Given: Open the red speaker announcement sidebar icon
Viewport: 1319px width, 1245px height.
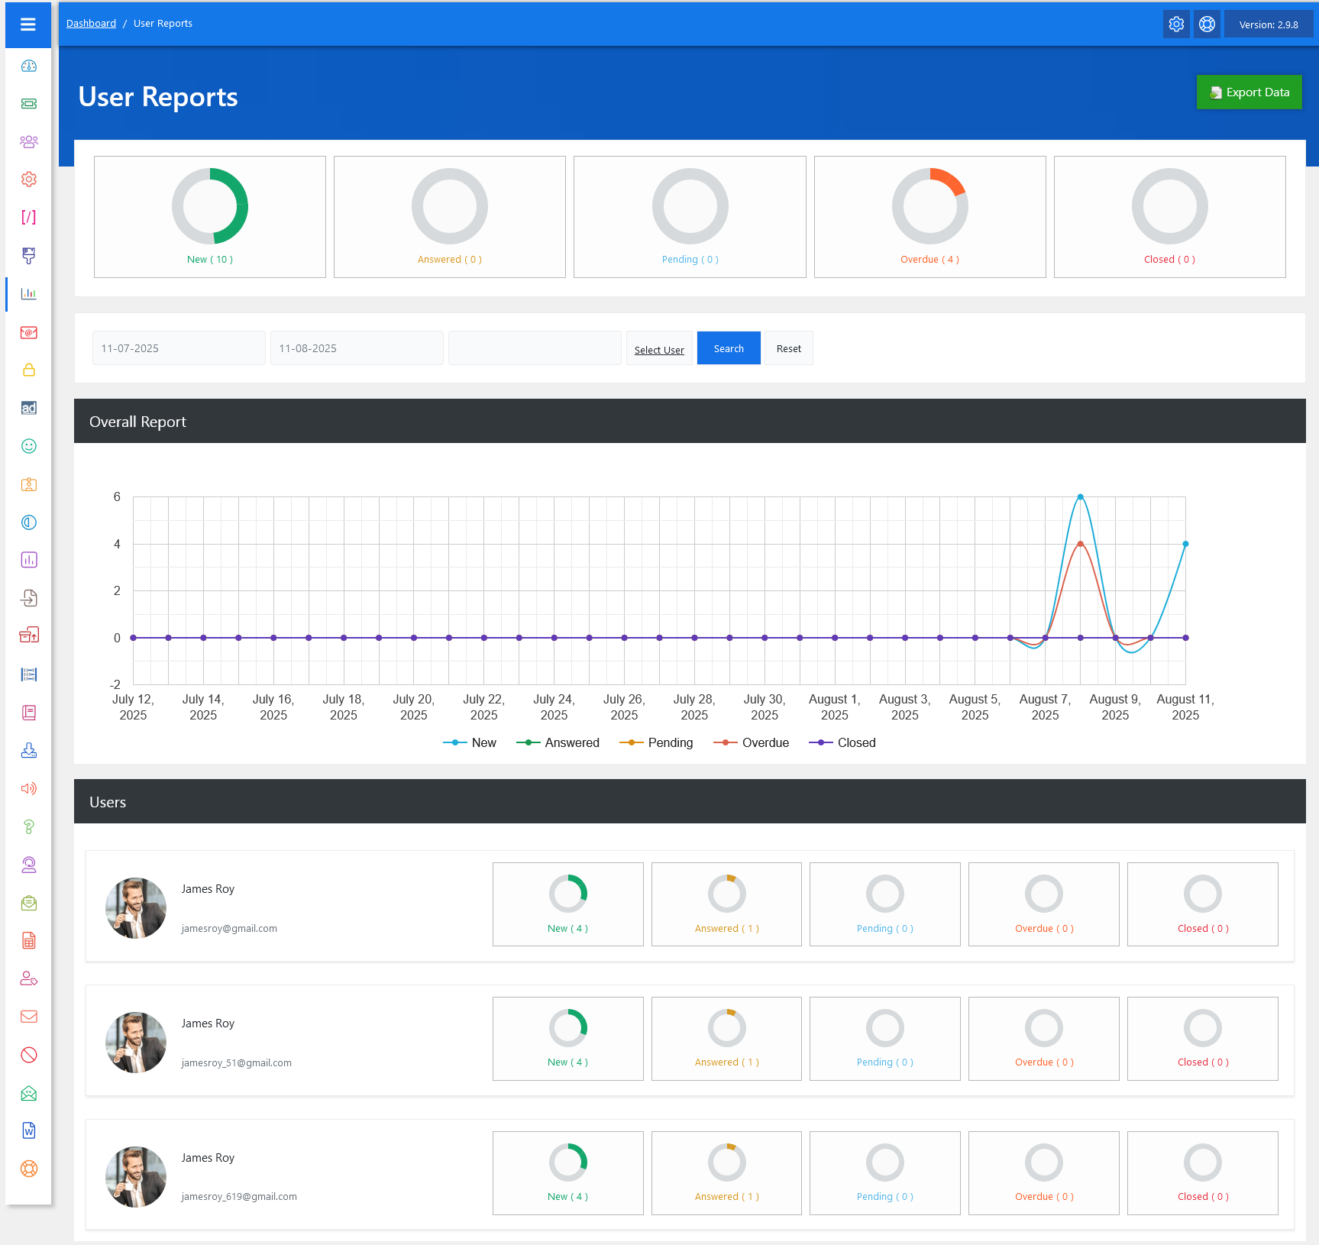Looking at the screenshot, I should pyautogui.click(x=29, y=788).
